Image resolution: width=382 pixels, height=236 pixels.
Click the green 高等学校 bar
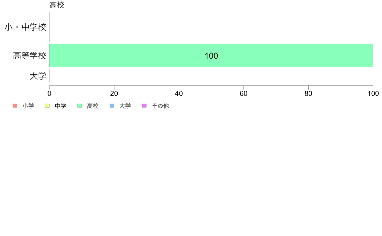point(211,55)
